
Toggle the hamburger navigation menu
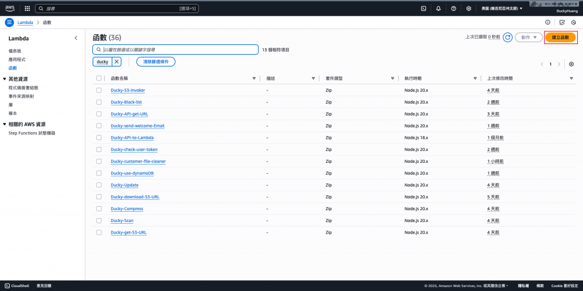pos(9,22)
